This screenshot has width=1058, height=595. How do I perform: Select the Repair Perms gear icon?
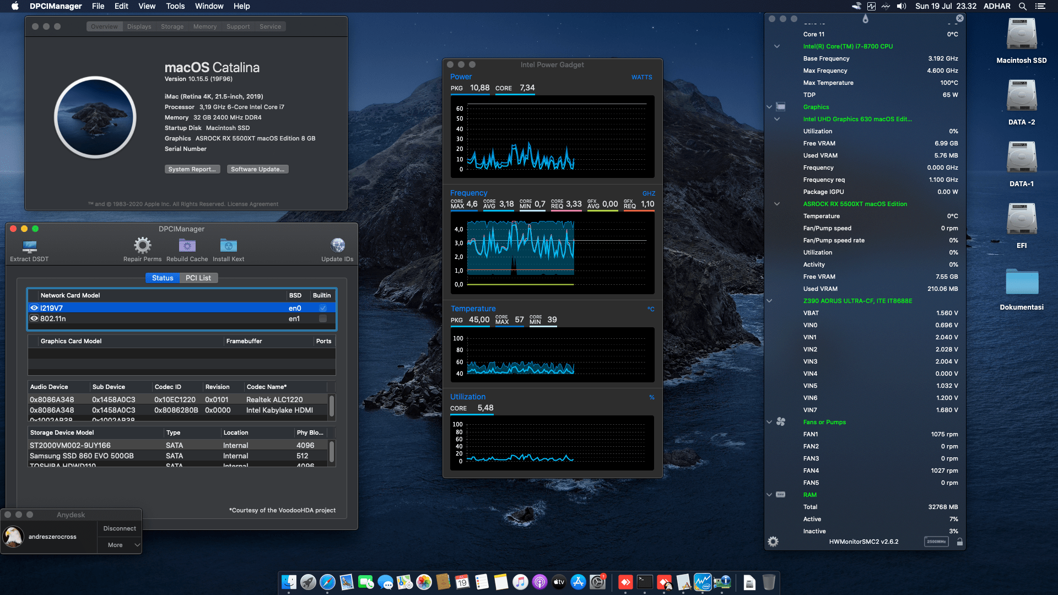pos(142,245)
